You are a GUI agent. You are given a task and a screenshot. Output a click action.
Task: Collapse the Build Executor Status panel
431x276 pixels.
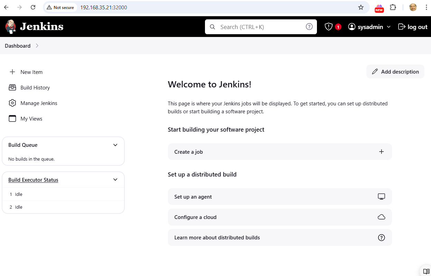pos(115,180)
